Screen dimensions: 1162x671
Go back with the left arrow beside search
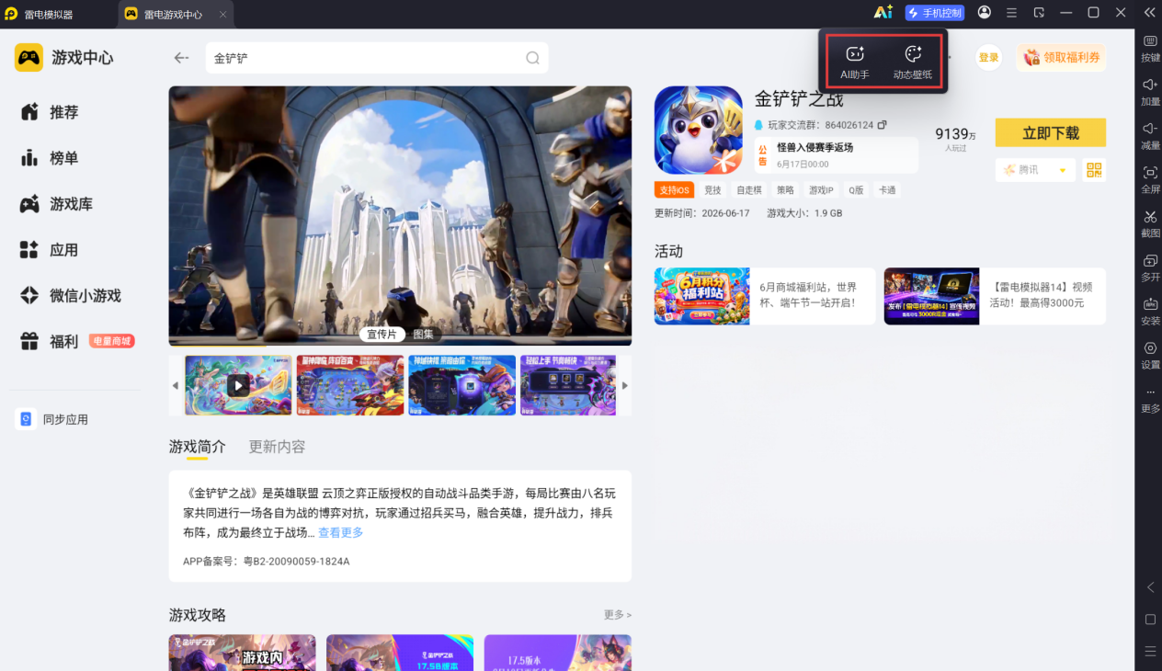[x=181, y=58]
